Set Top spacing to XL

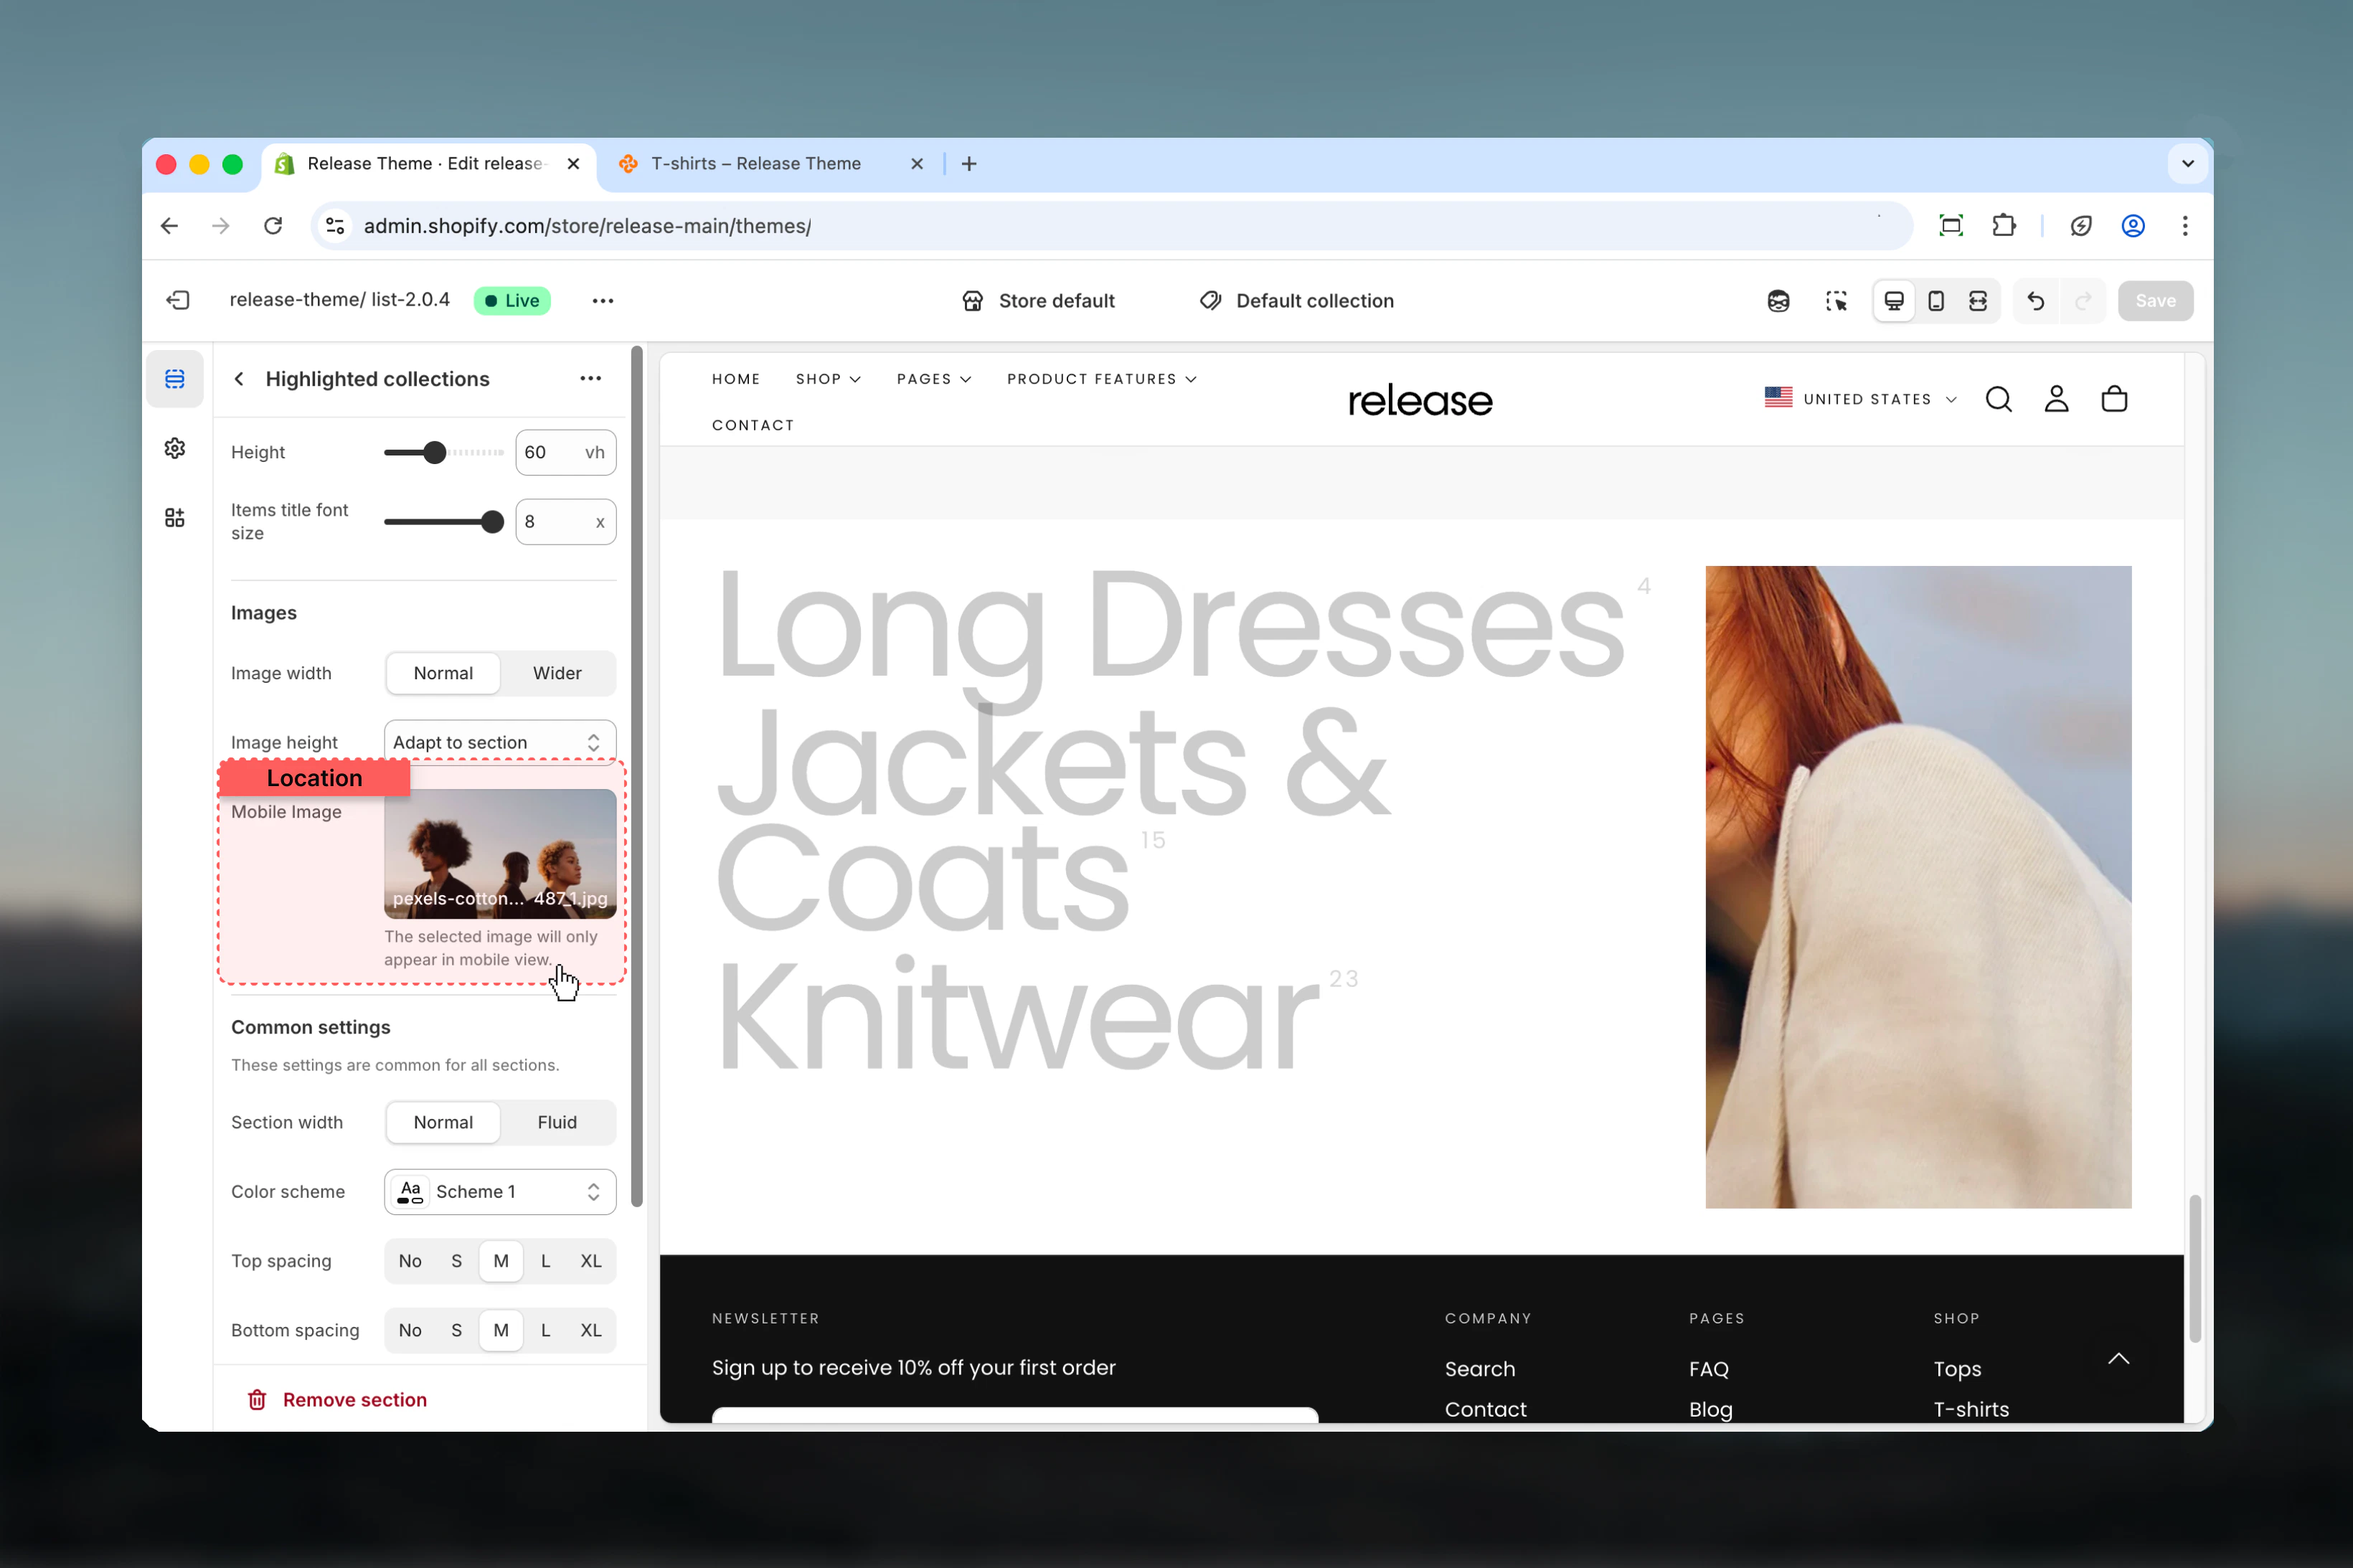[x=591, y=1261]
